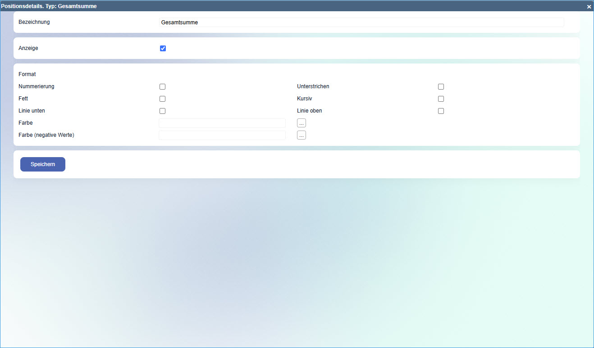This screenshot has height=348, width=594.
Task: Click the Kursiv label text
Action: point(305,99)
